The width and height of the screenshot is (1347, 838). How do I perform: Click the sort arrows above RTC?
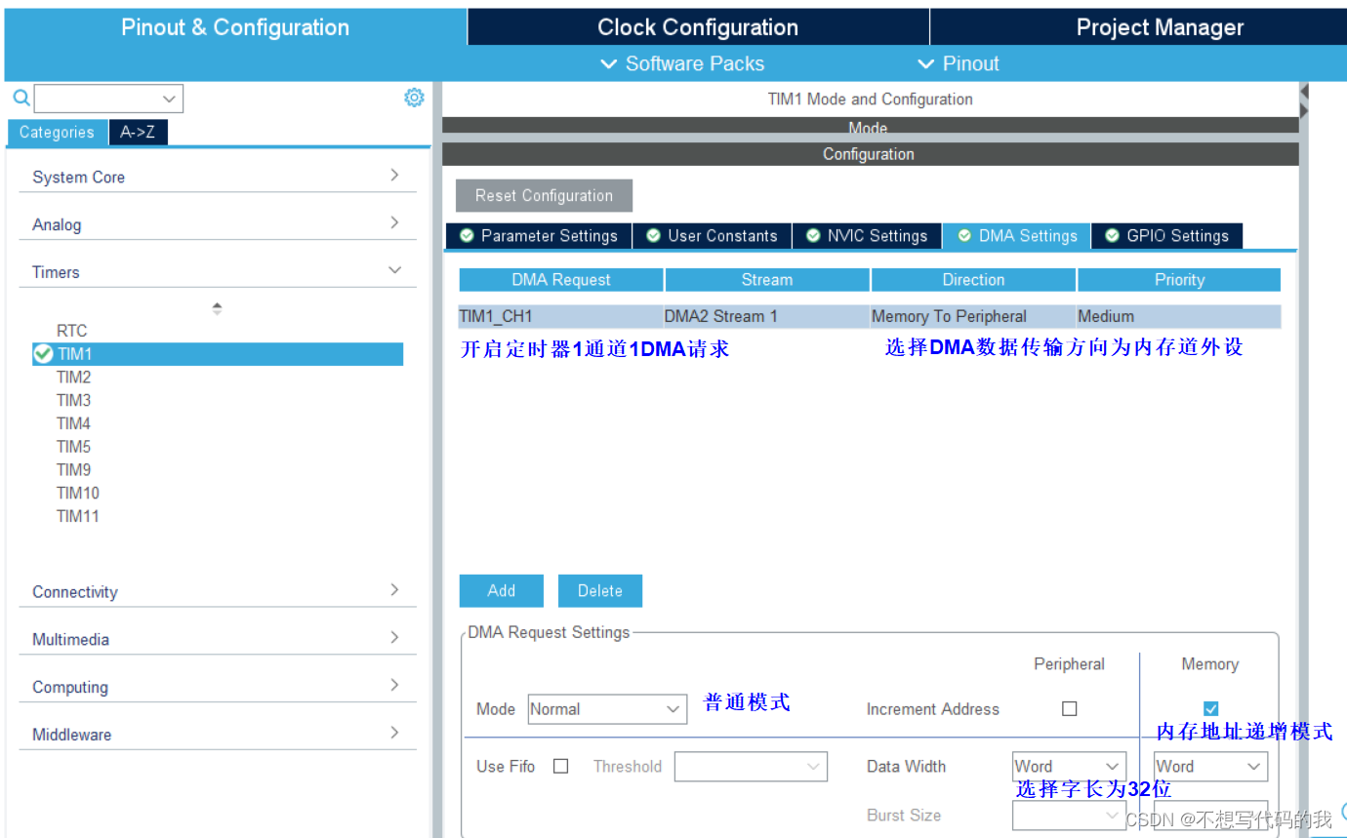coord(217,308)
